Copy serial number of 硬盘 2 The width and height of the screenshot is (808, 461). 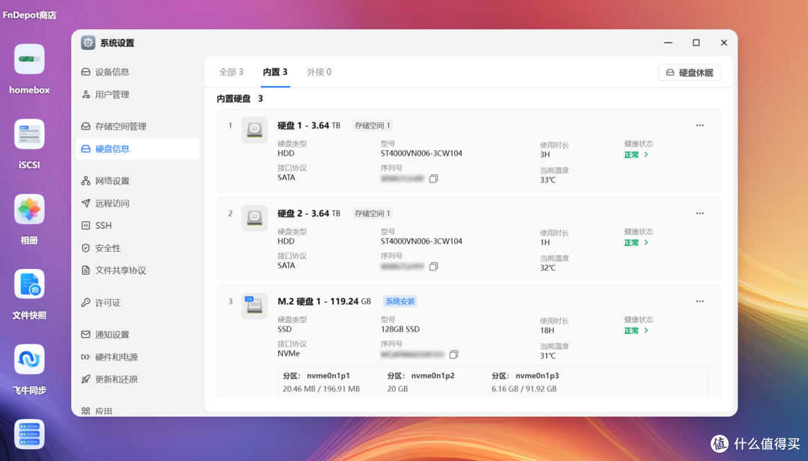click(433, 267)
